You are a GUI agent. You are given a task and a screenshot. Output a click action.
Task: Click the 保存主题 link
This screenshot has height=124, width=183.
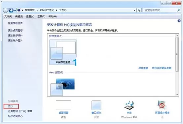pos(143,68)
